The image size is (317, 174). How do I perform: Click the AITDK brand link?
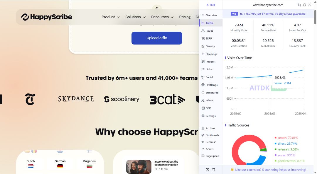(x=211, y=5)
